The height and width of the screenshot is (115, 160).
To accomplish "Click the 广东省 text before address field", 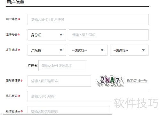I will (33, 66).
